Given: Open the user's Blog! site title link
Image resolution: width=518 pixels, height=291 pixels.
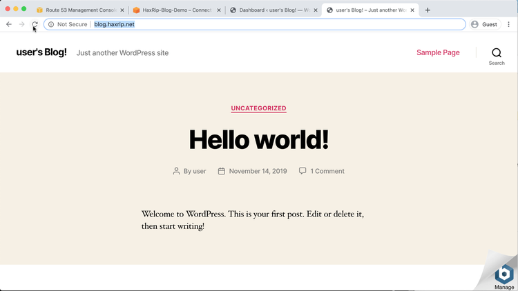Looking at the screenshot, I should 41,52.
